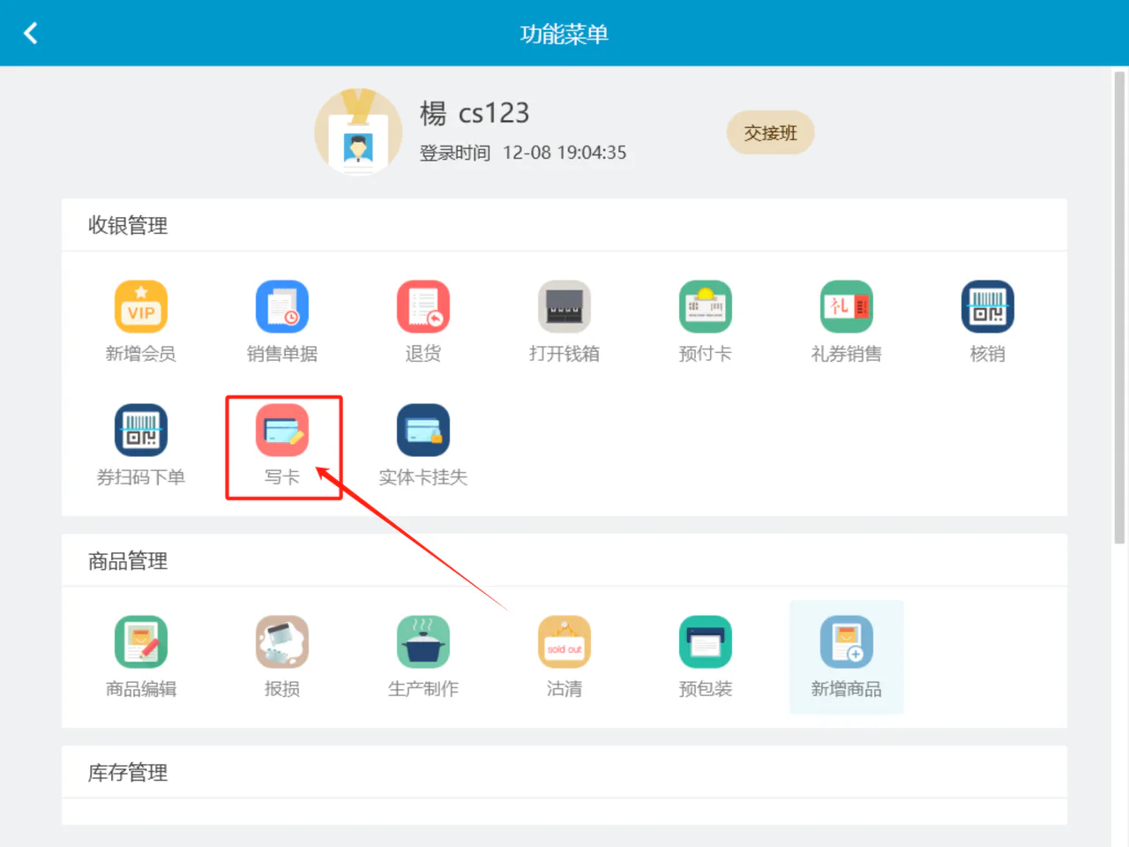This screenshot has height=847, width=1129.
Task: Click the 沽清 sold out icon
Action: (564, 641)
